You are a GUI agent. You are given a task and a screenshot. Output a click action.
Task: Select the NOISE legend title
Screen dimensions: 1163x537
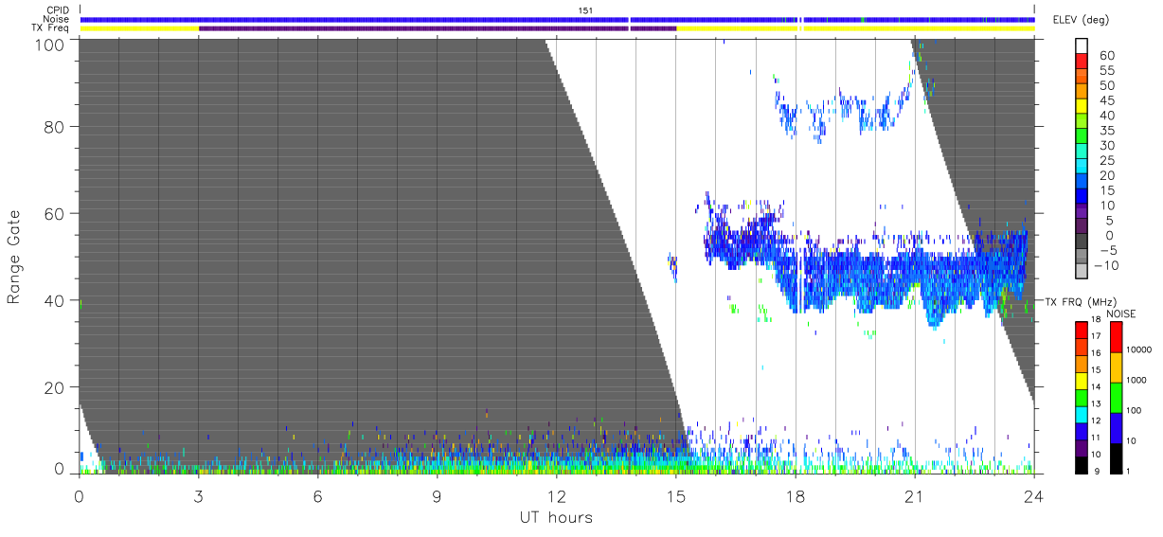click(x=1122, y=313)
